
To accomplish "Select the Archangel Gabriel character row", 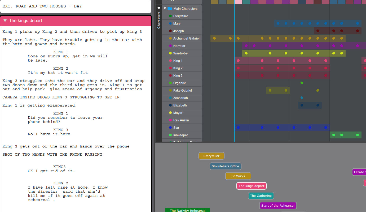I will coord(186,39).
